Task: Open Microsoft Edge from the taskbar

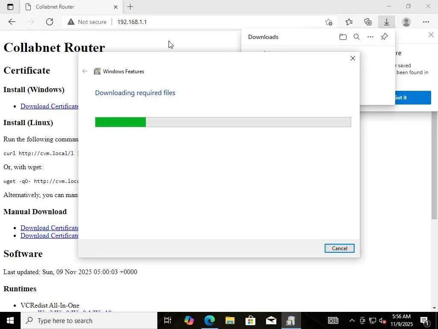Action: [210, 320]
